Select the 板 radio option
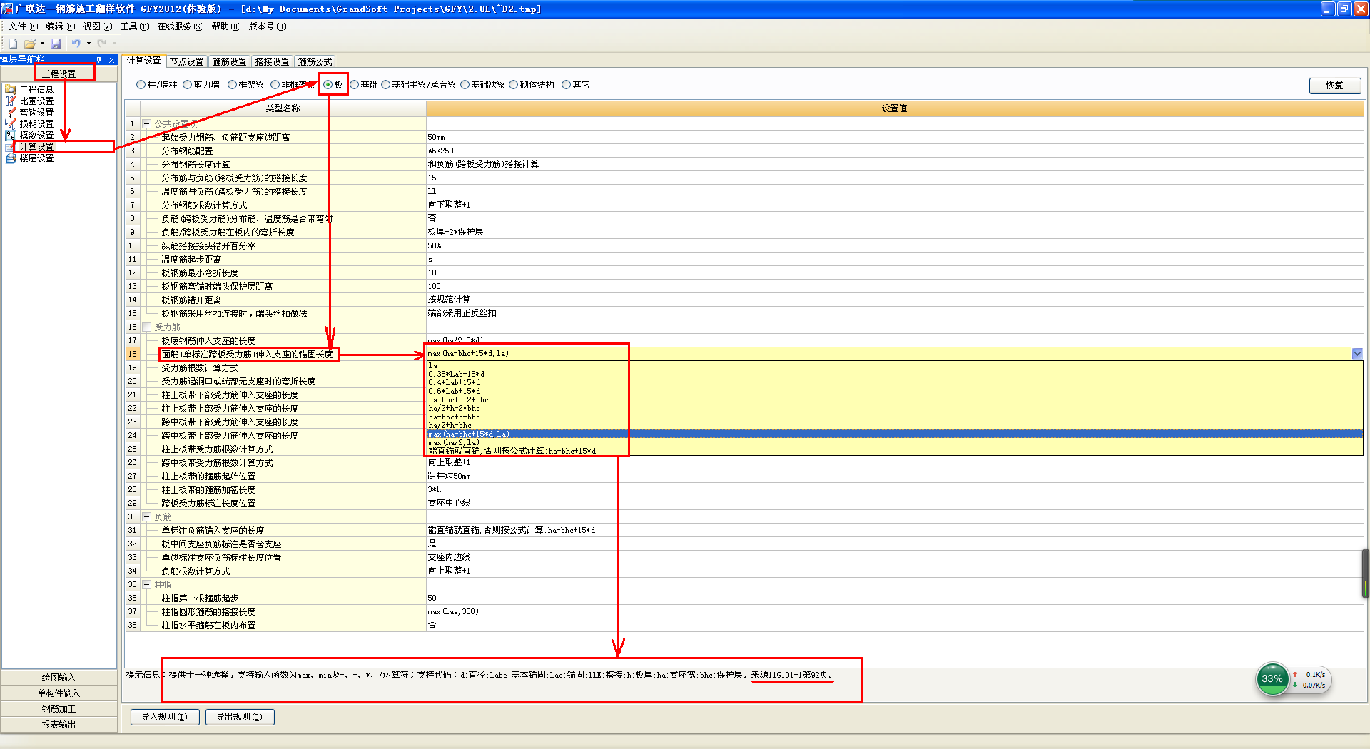Viewport: 1370px width, 749px height. (333, 84)
